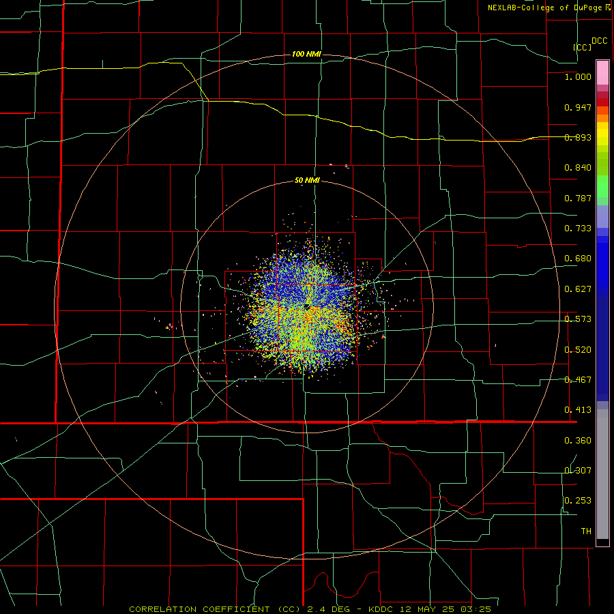Click the DCC product label

(600, 41)
